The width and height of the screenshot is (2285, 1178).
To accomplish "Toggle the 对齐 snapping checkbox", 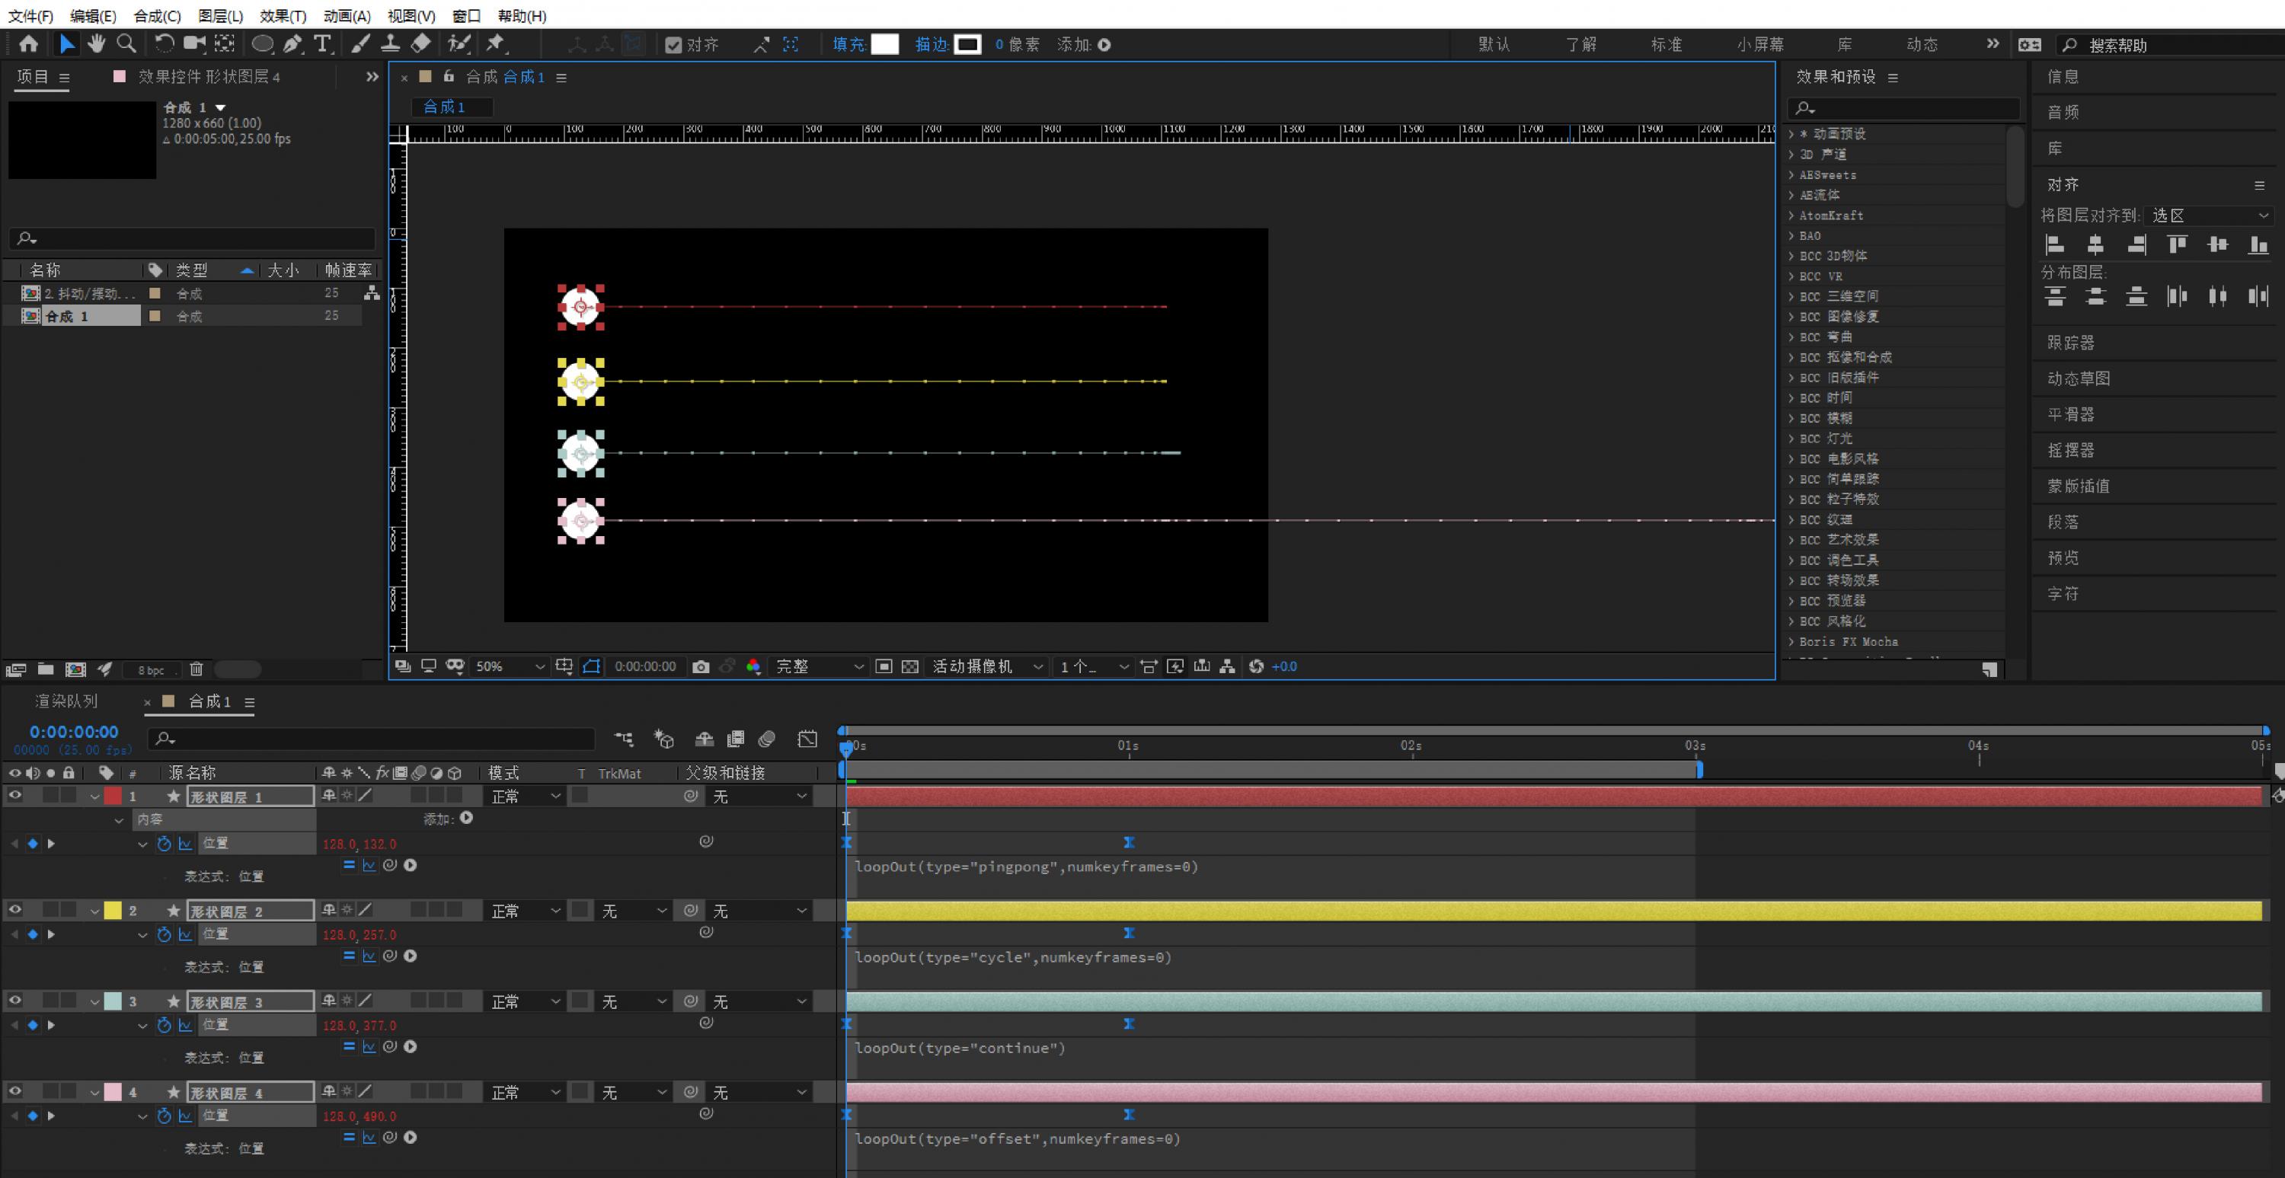I will click(673, 44).
